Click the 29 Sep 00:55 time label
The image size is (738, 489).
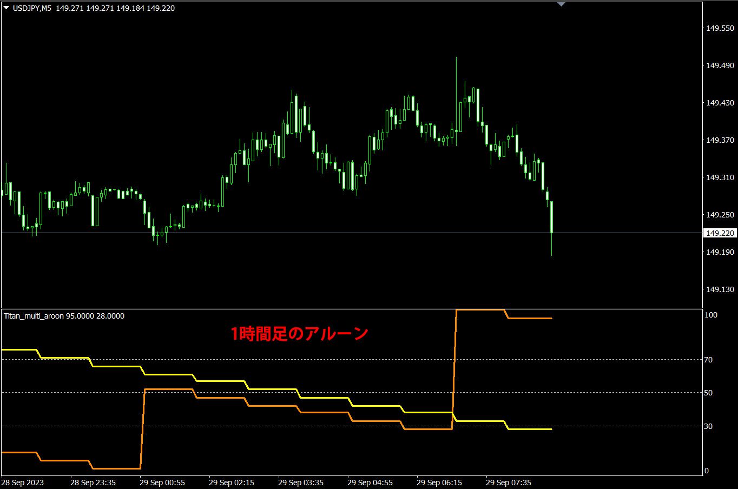162,482
